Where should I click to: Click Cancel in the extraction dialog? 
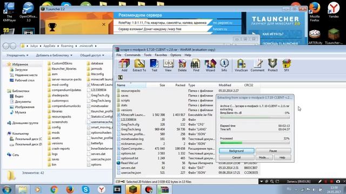236,157
